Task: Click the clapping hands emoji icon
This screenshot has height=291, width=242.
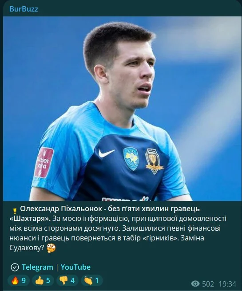Action: click(88, 280)
